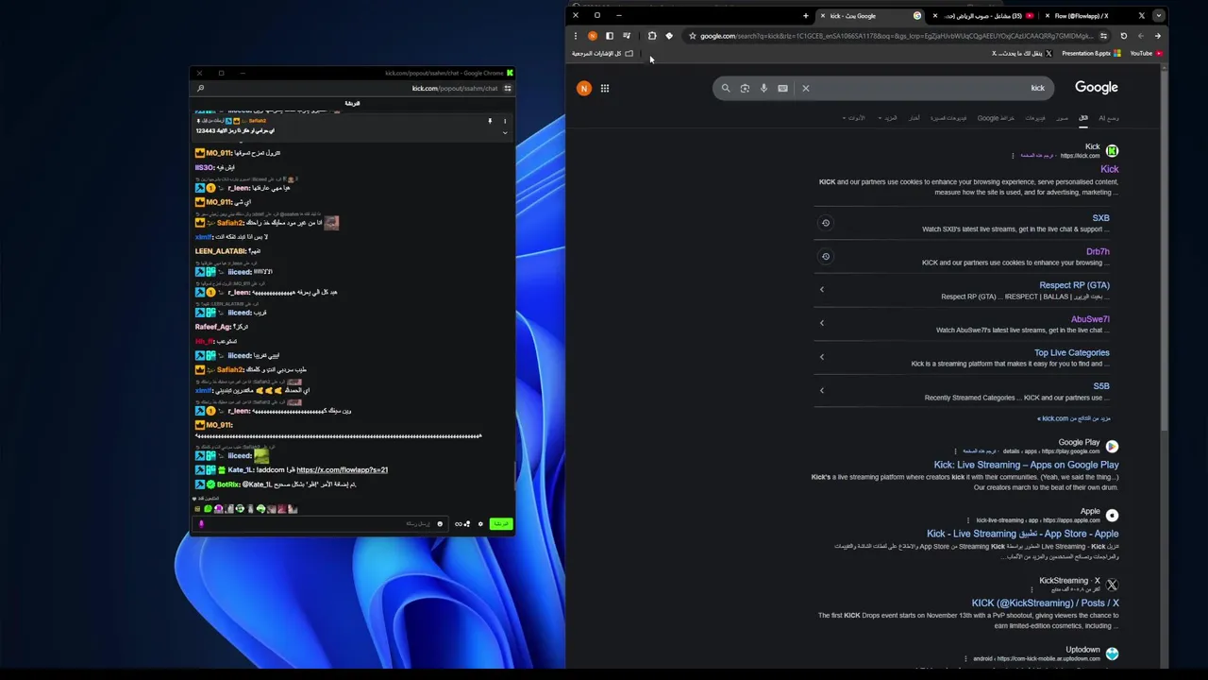Open emoji picker in Kick chat input
Screen dimensions: 1208x680
click(440, 524)
